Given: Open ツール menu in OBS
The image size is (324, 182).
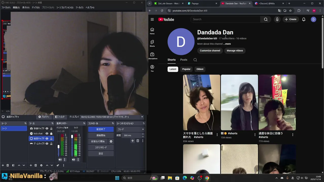Looking at the screenshot, I should [x=79, y=8].
